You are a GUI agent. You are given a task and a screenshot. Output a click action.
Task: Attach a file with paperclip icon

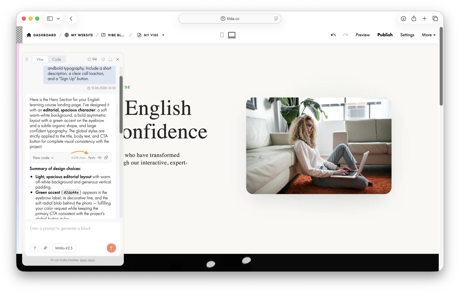pyautogui.click(x=45, y=248)
